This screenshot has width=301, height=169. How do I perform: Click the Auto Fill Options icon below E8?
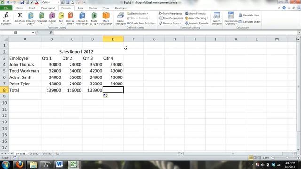[105, 95]
